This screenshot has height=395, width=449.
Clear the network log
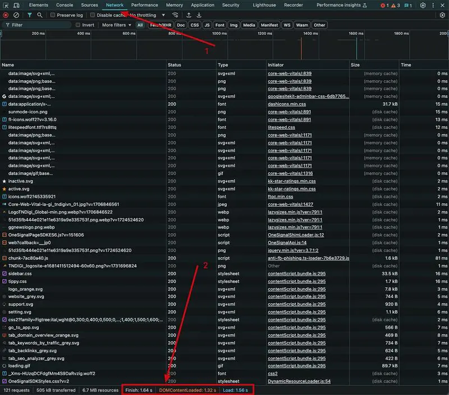pyautogui.click(x=16, y=15)
